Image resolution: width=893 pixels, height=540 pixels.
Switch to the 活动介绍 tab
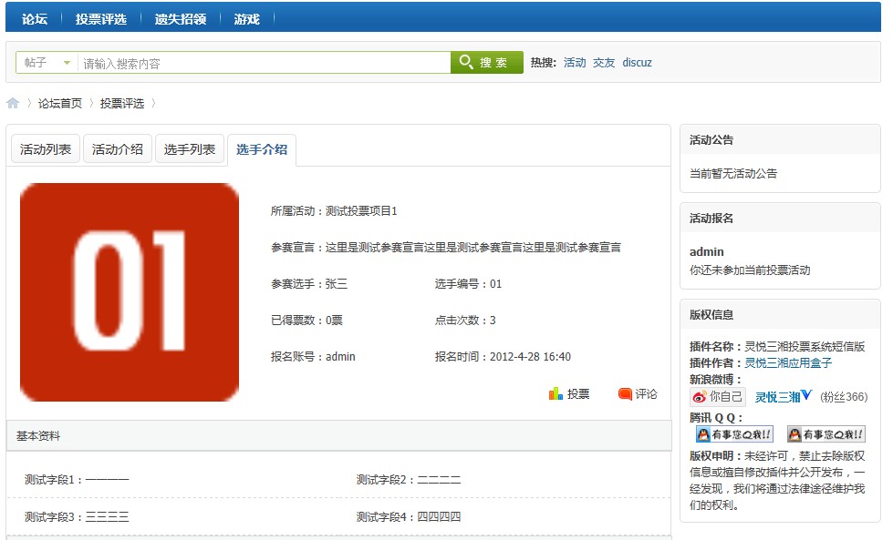[x=118, y=149]
